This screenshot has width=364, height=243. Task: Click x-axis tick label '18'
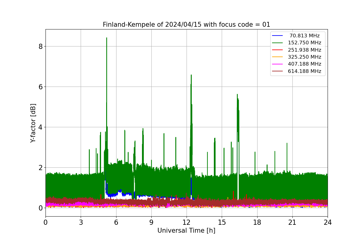point(257,222)
